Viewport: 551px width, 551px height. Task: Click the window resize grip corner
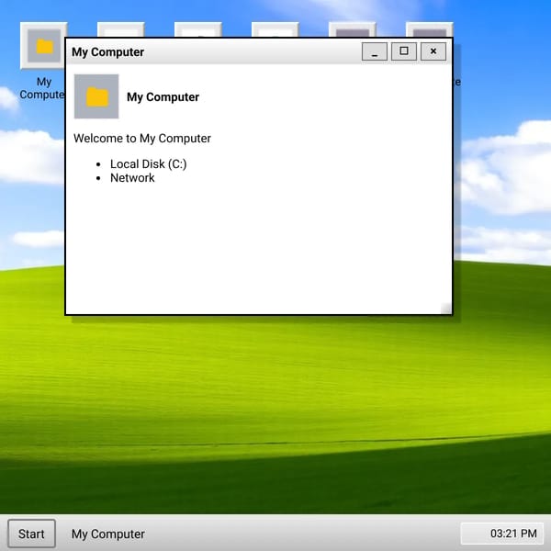point(446,309)
